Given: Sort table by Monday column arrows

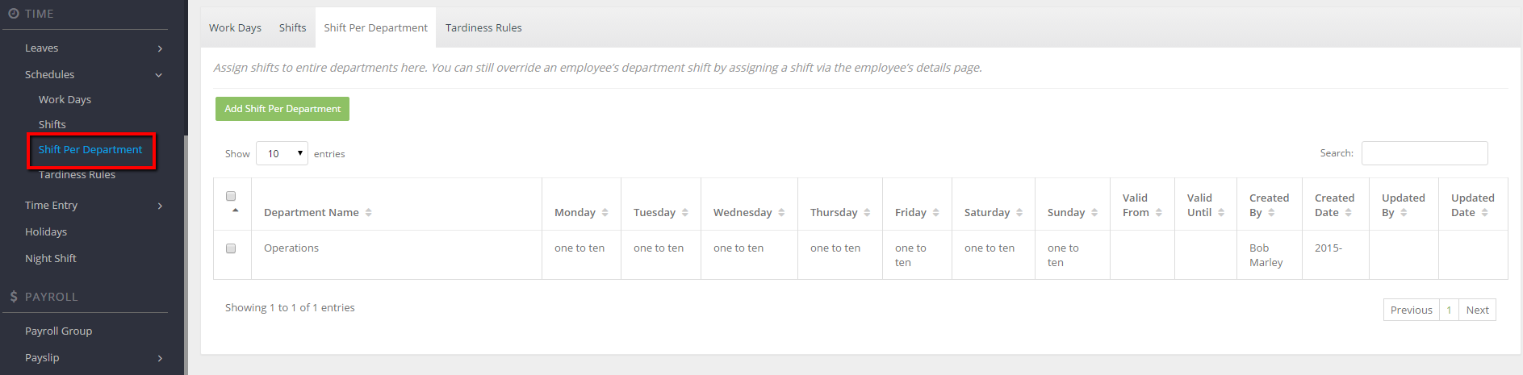Looking at the screenshot, I should point(605,213).
